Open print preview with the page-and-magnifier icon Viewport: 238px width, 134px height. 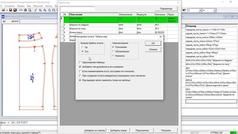pyautogui.click(x=30, y=10)
